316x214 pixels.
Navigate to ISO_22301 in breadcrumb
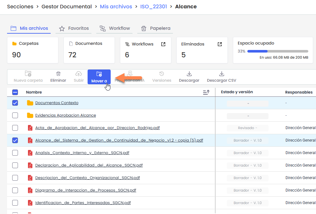click(153, 6)
